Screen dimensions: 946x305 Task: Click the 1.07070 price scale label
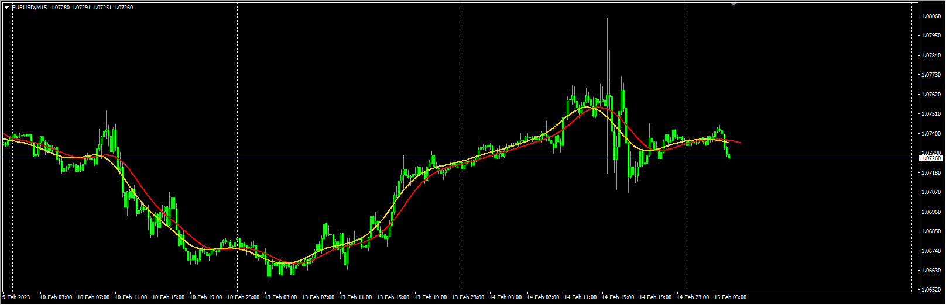931,192
